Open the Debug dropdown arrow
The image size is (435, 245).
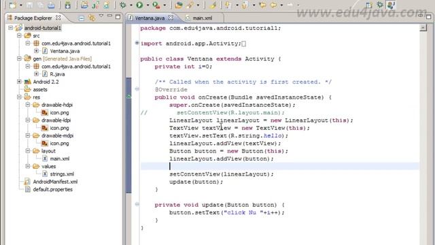131,5
